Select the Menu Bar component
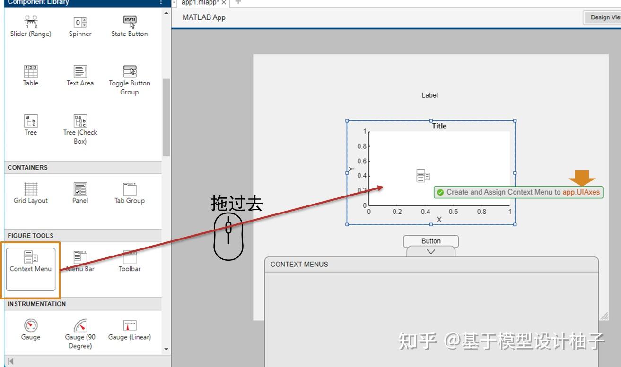This screenshot has height=367, width=621. click(80, 262)
